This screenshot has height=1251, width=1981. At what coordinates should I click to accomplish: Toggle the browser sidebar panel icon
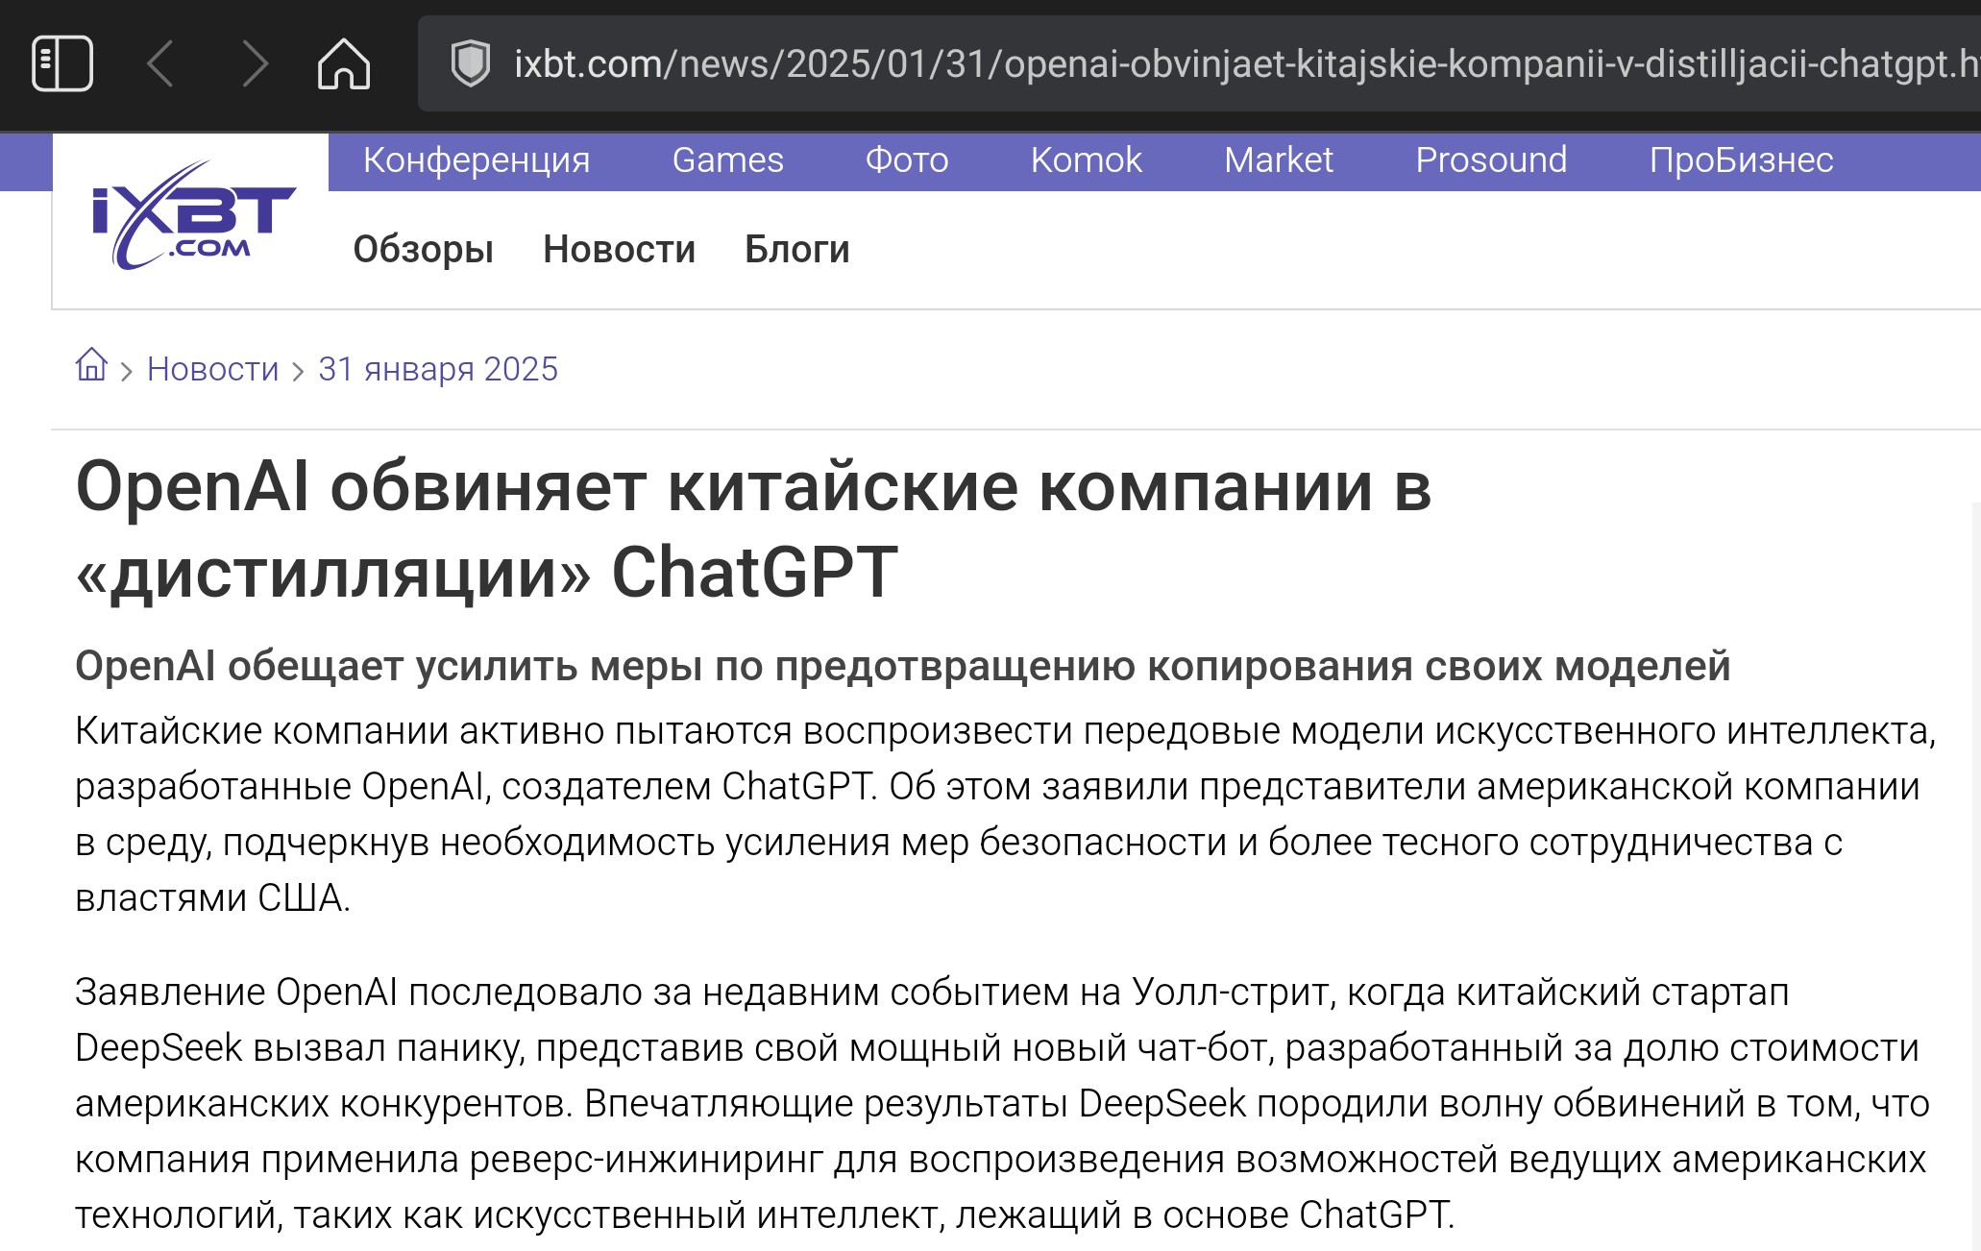tap(62, 63)
